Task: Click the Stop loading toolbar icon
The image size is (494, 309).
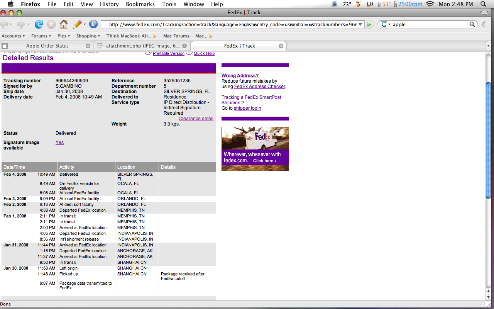Action: coord(51,24)
